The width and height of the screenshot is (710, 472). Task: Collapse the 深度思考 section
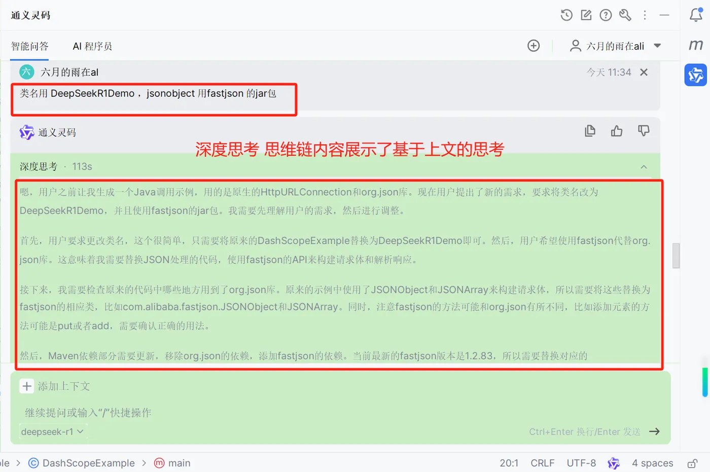coord(644,167)
